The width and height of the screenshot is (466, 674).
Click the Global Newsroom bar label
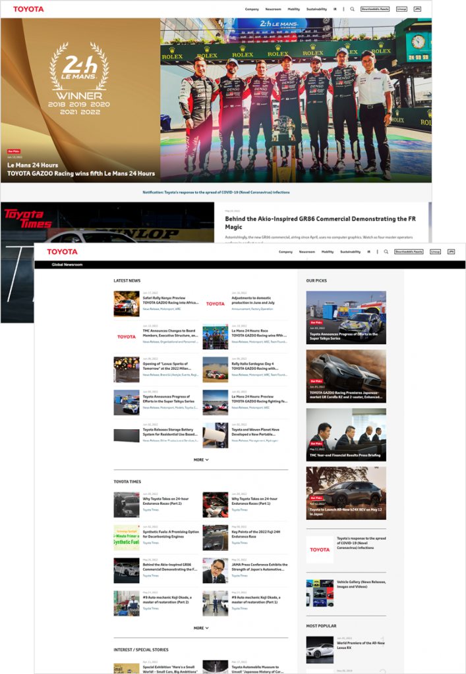click(x=67, y=265)
